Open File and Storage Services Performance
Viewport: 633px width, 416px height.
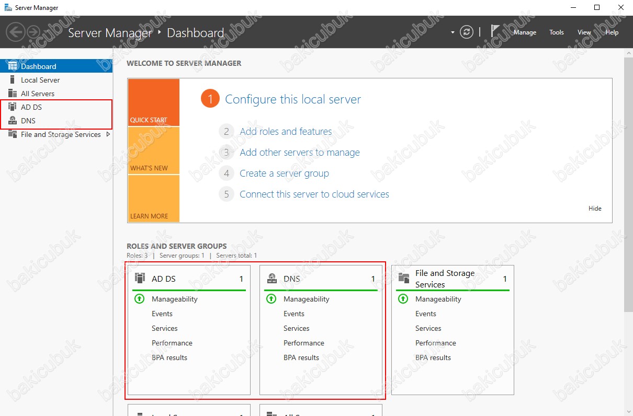click(436, 343)
